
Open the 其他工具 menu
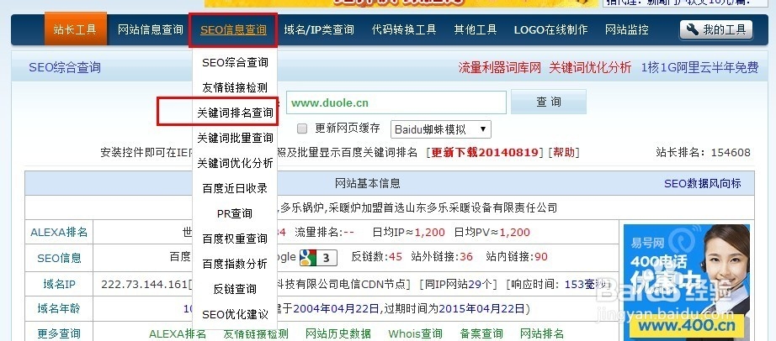point(476,29)
